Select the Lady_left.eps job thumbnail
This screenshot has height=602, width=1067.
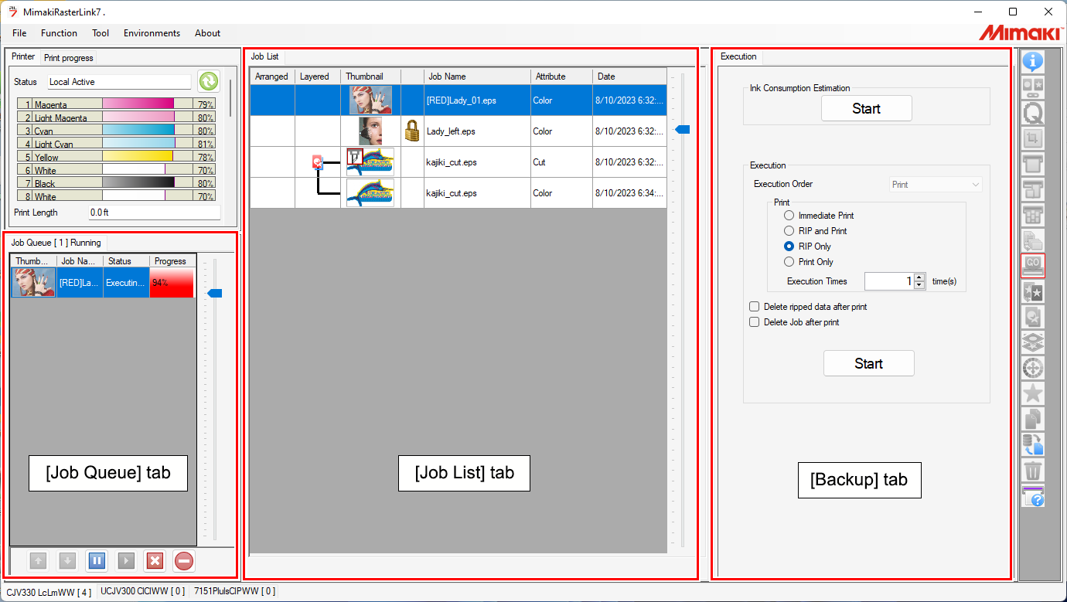[x=370, y=131]
